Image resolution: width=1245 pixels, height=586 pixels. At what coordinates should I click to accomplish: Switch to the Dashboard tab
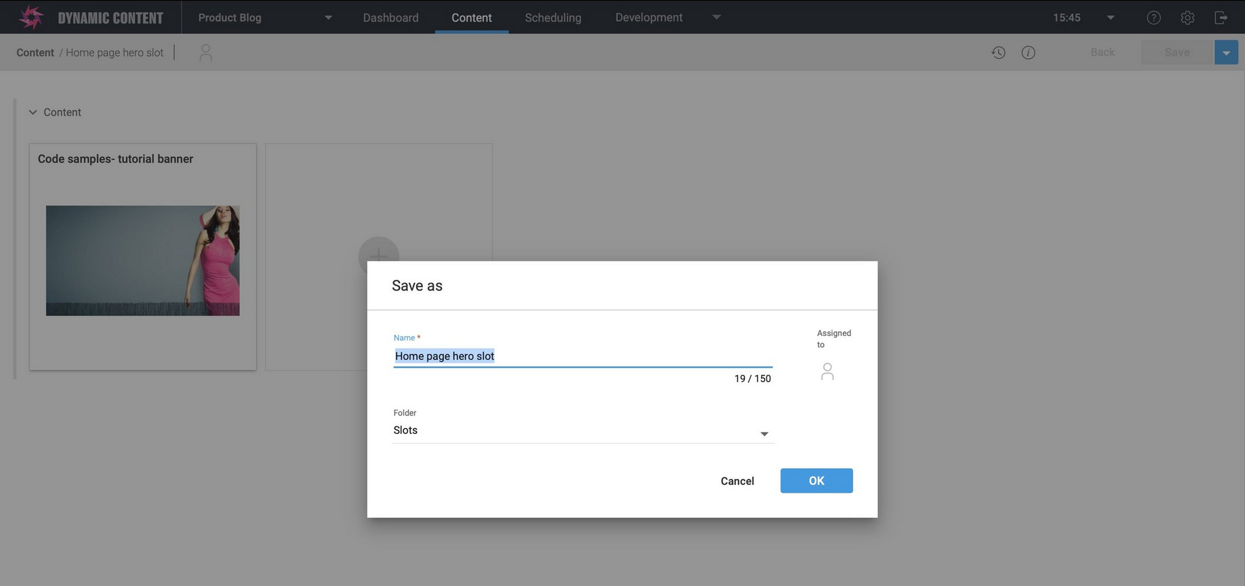390,18
